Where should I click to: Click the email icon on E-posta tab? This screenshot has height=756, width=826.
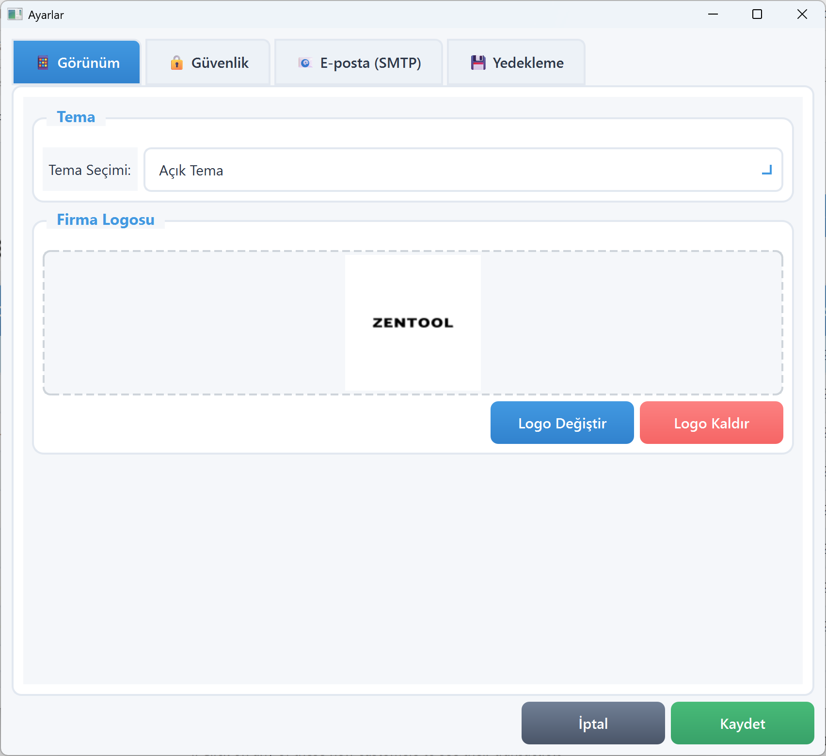(305, 63)
